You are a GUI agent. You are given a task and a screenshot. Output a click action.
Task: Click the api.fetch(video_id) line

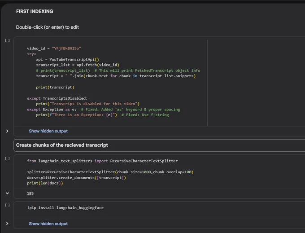click(x=78, y=65)
